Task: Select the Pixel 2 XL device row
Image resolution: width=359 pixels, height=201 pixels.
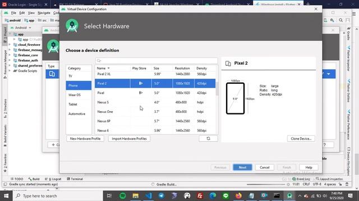Action: pyautogui.click(x=155, y=74)
